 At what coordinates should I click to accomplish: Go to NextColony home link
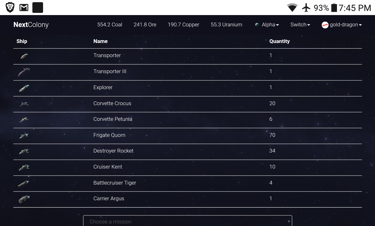coord(31,25)
